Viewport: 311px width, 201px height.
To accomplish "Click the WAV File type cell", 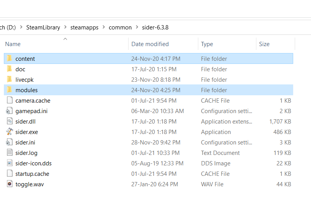I will (212, 184).
